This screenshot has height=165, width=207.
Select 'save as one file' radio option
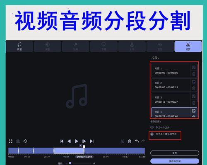click(152, 127)
